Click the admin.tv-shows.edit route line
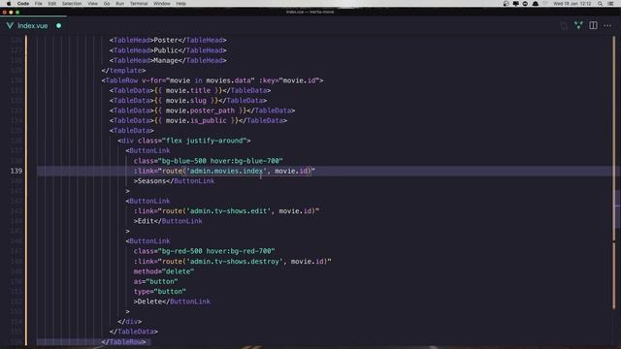621x349 pixels. (226, 211)
